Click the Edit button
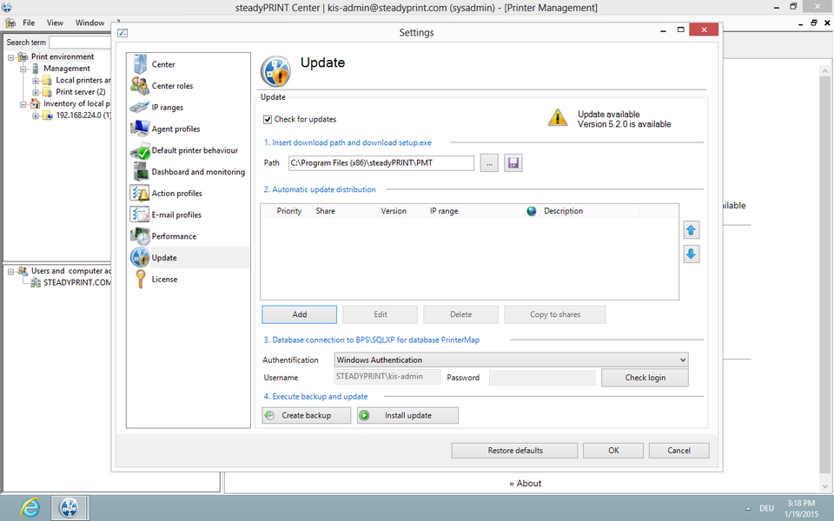 pos(381,314)
